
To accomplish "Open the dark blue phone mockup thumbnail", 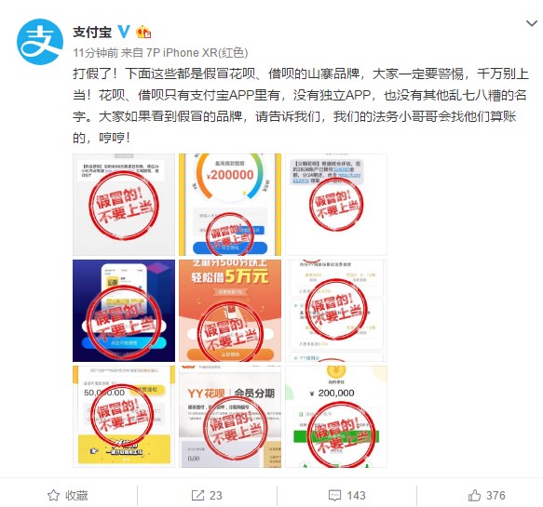I will [x=124, y=311].
